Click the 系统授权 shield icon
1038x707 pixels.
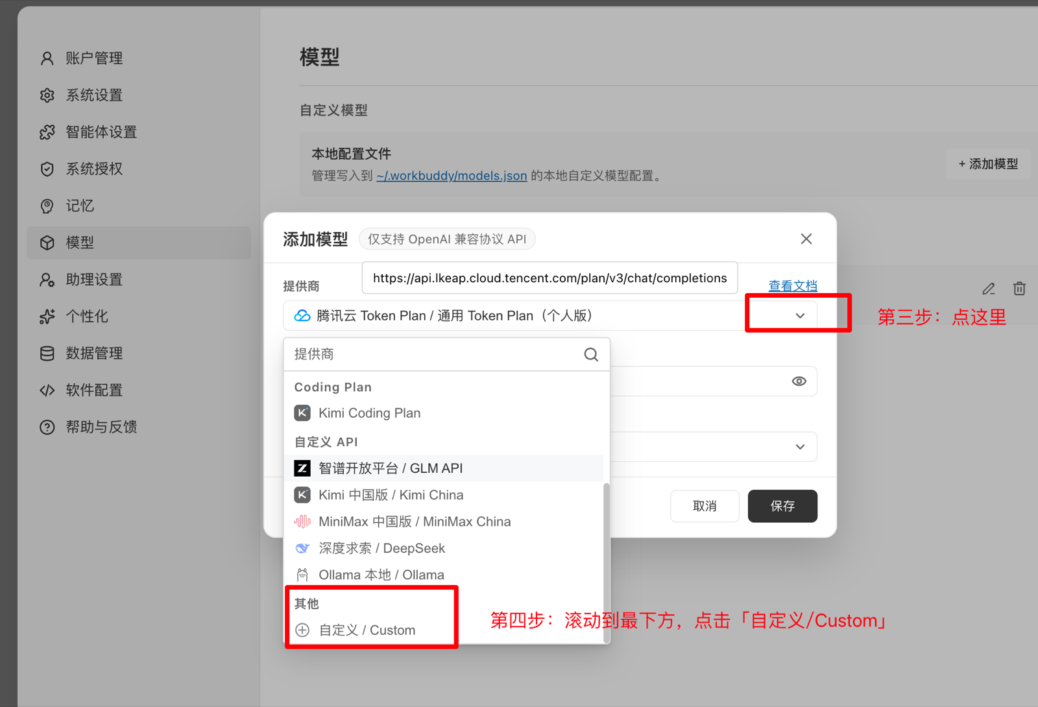(x=47, y=169)
